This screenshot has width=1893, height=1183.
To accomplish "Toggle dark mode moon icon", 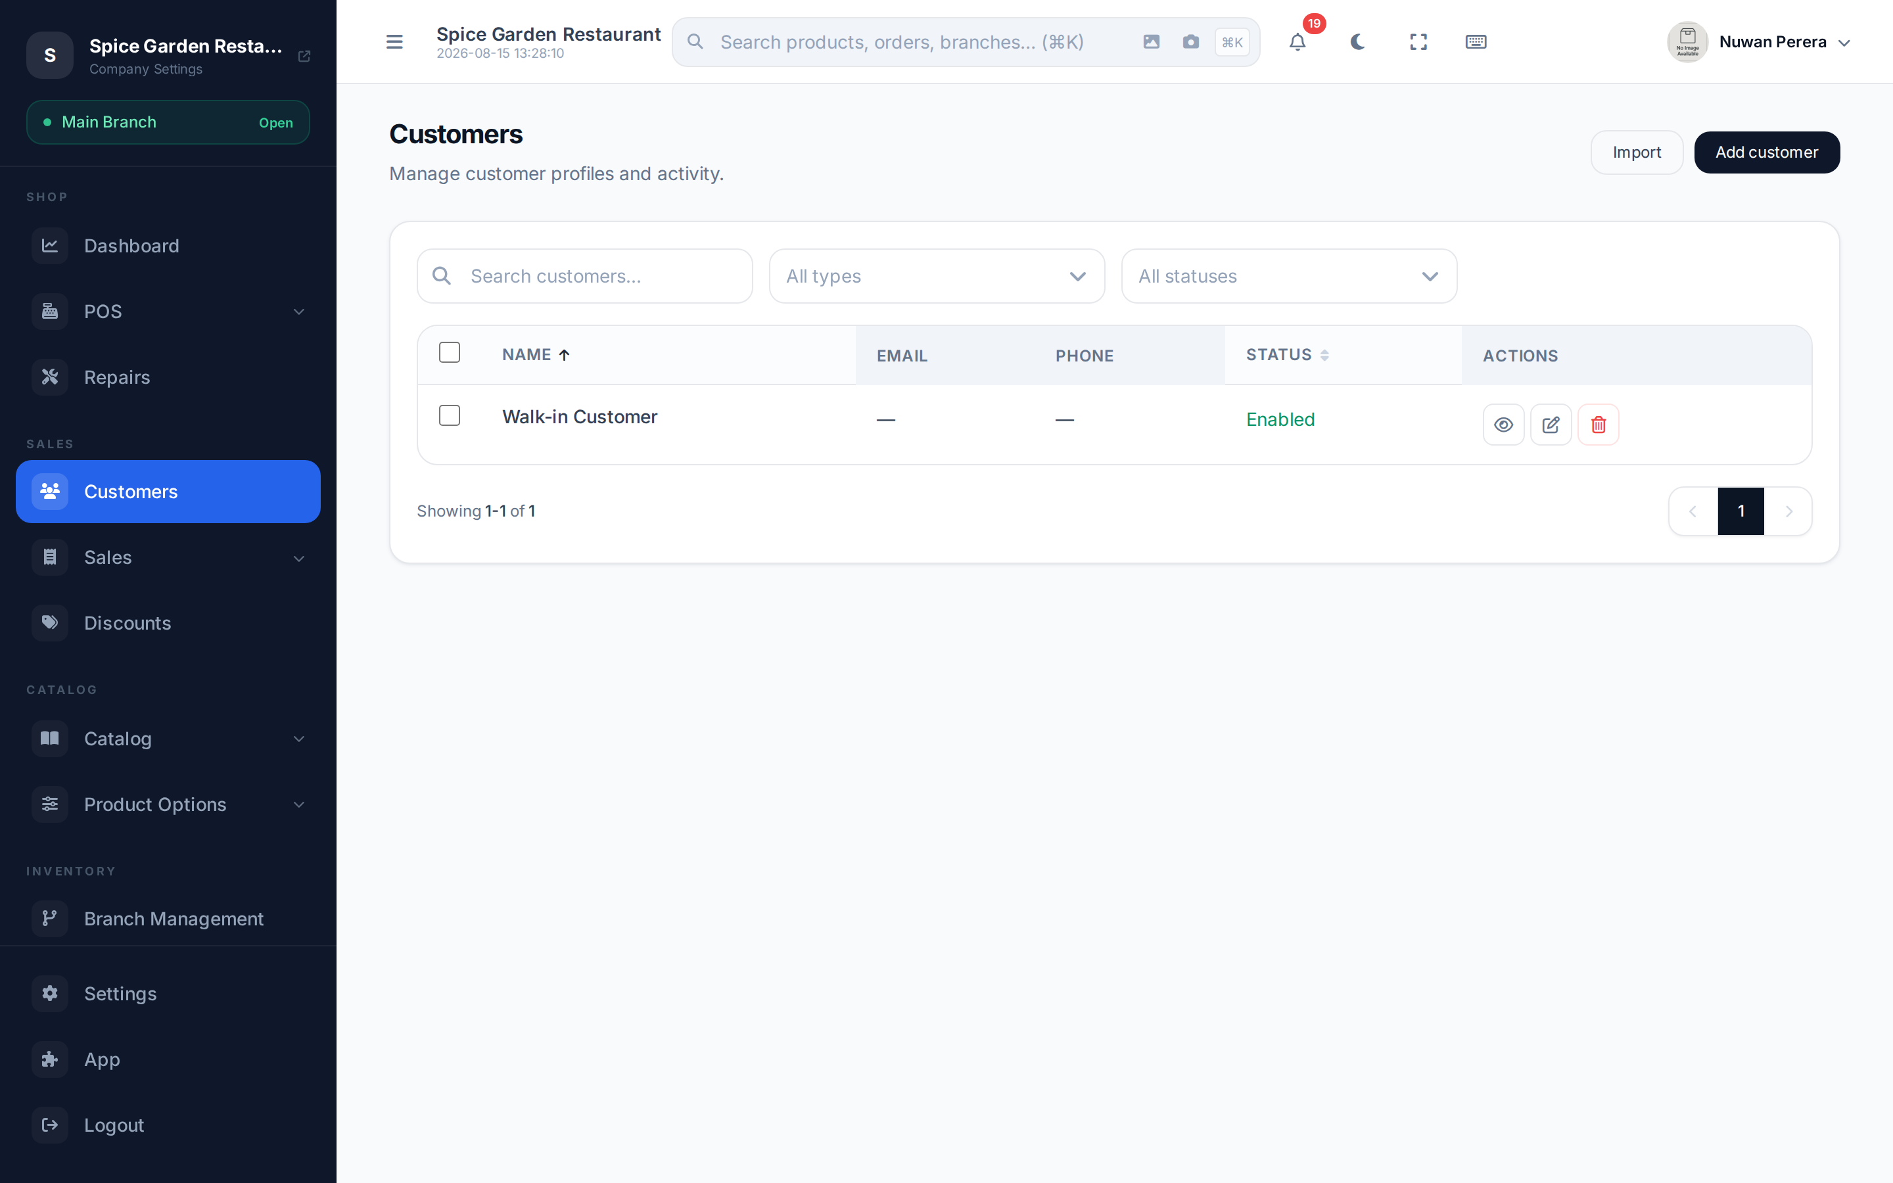I will click(x=1358, y=42).
